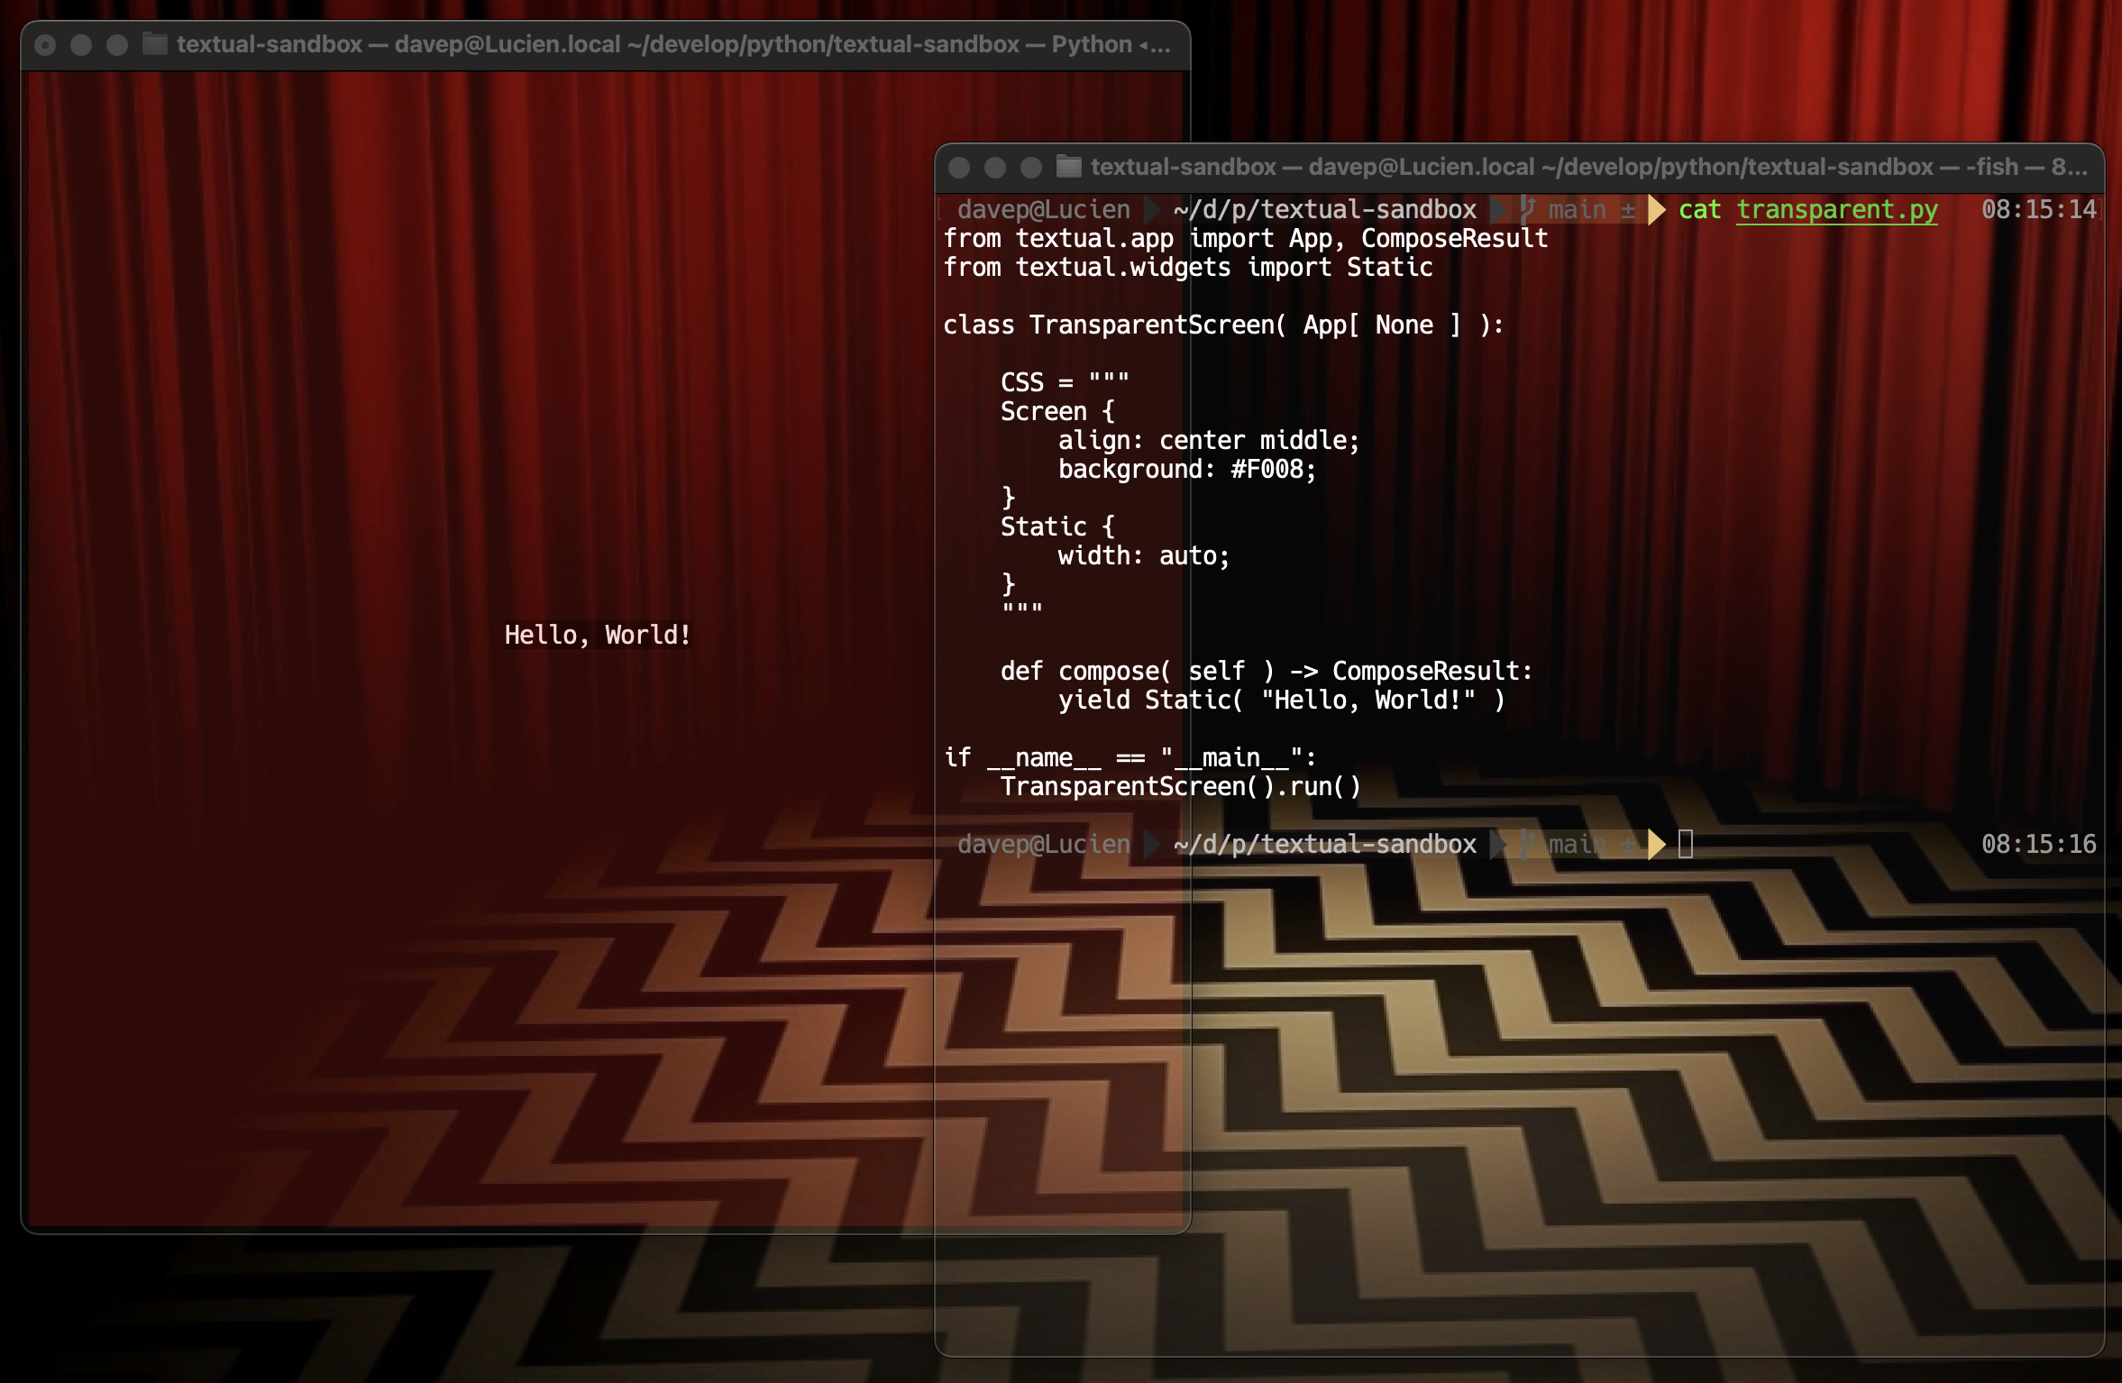The width and height of the screenshot is (2122, 1383).
Task: Click "davep@Lucien" in the bottom prompt
Action: (x=1043, y=845)
